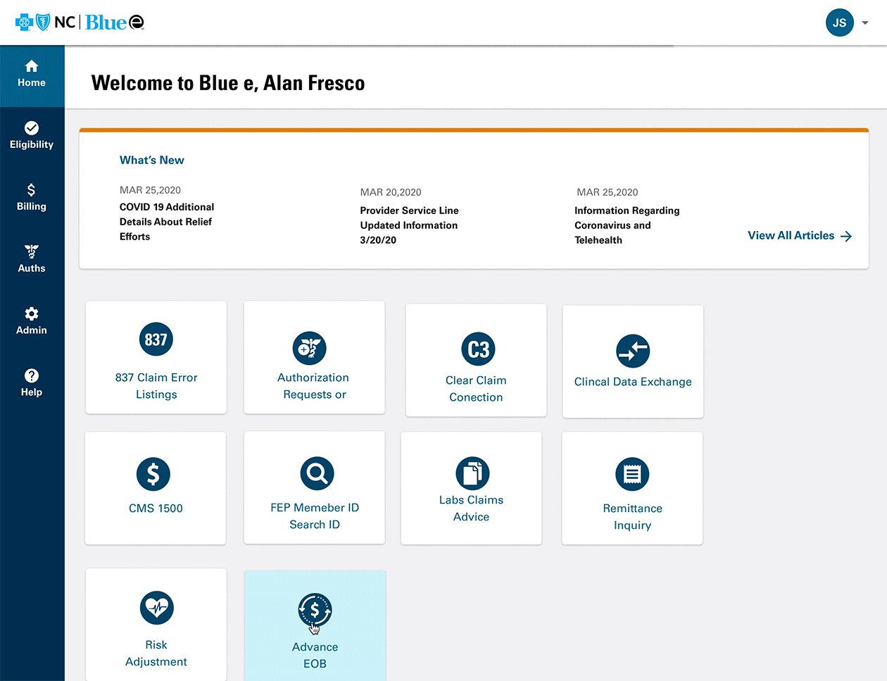Open FEP Memeber ID Search label
The width and height of the screenshot is (887, 681).
315,516
